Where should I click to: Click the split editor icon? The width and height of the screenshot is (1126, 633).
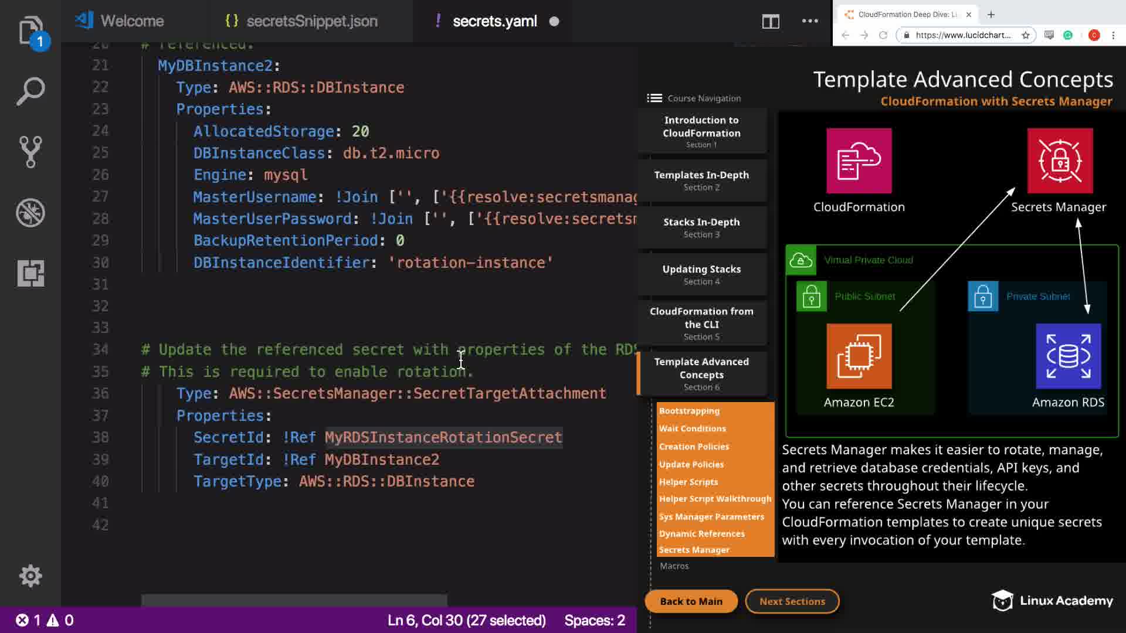(770, 22)
